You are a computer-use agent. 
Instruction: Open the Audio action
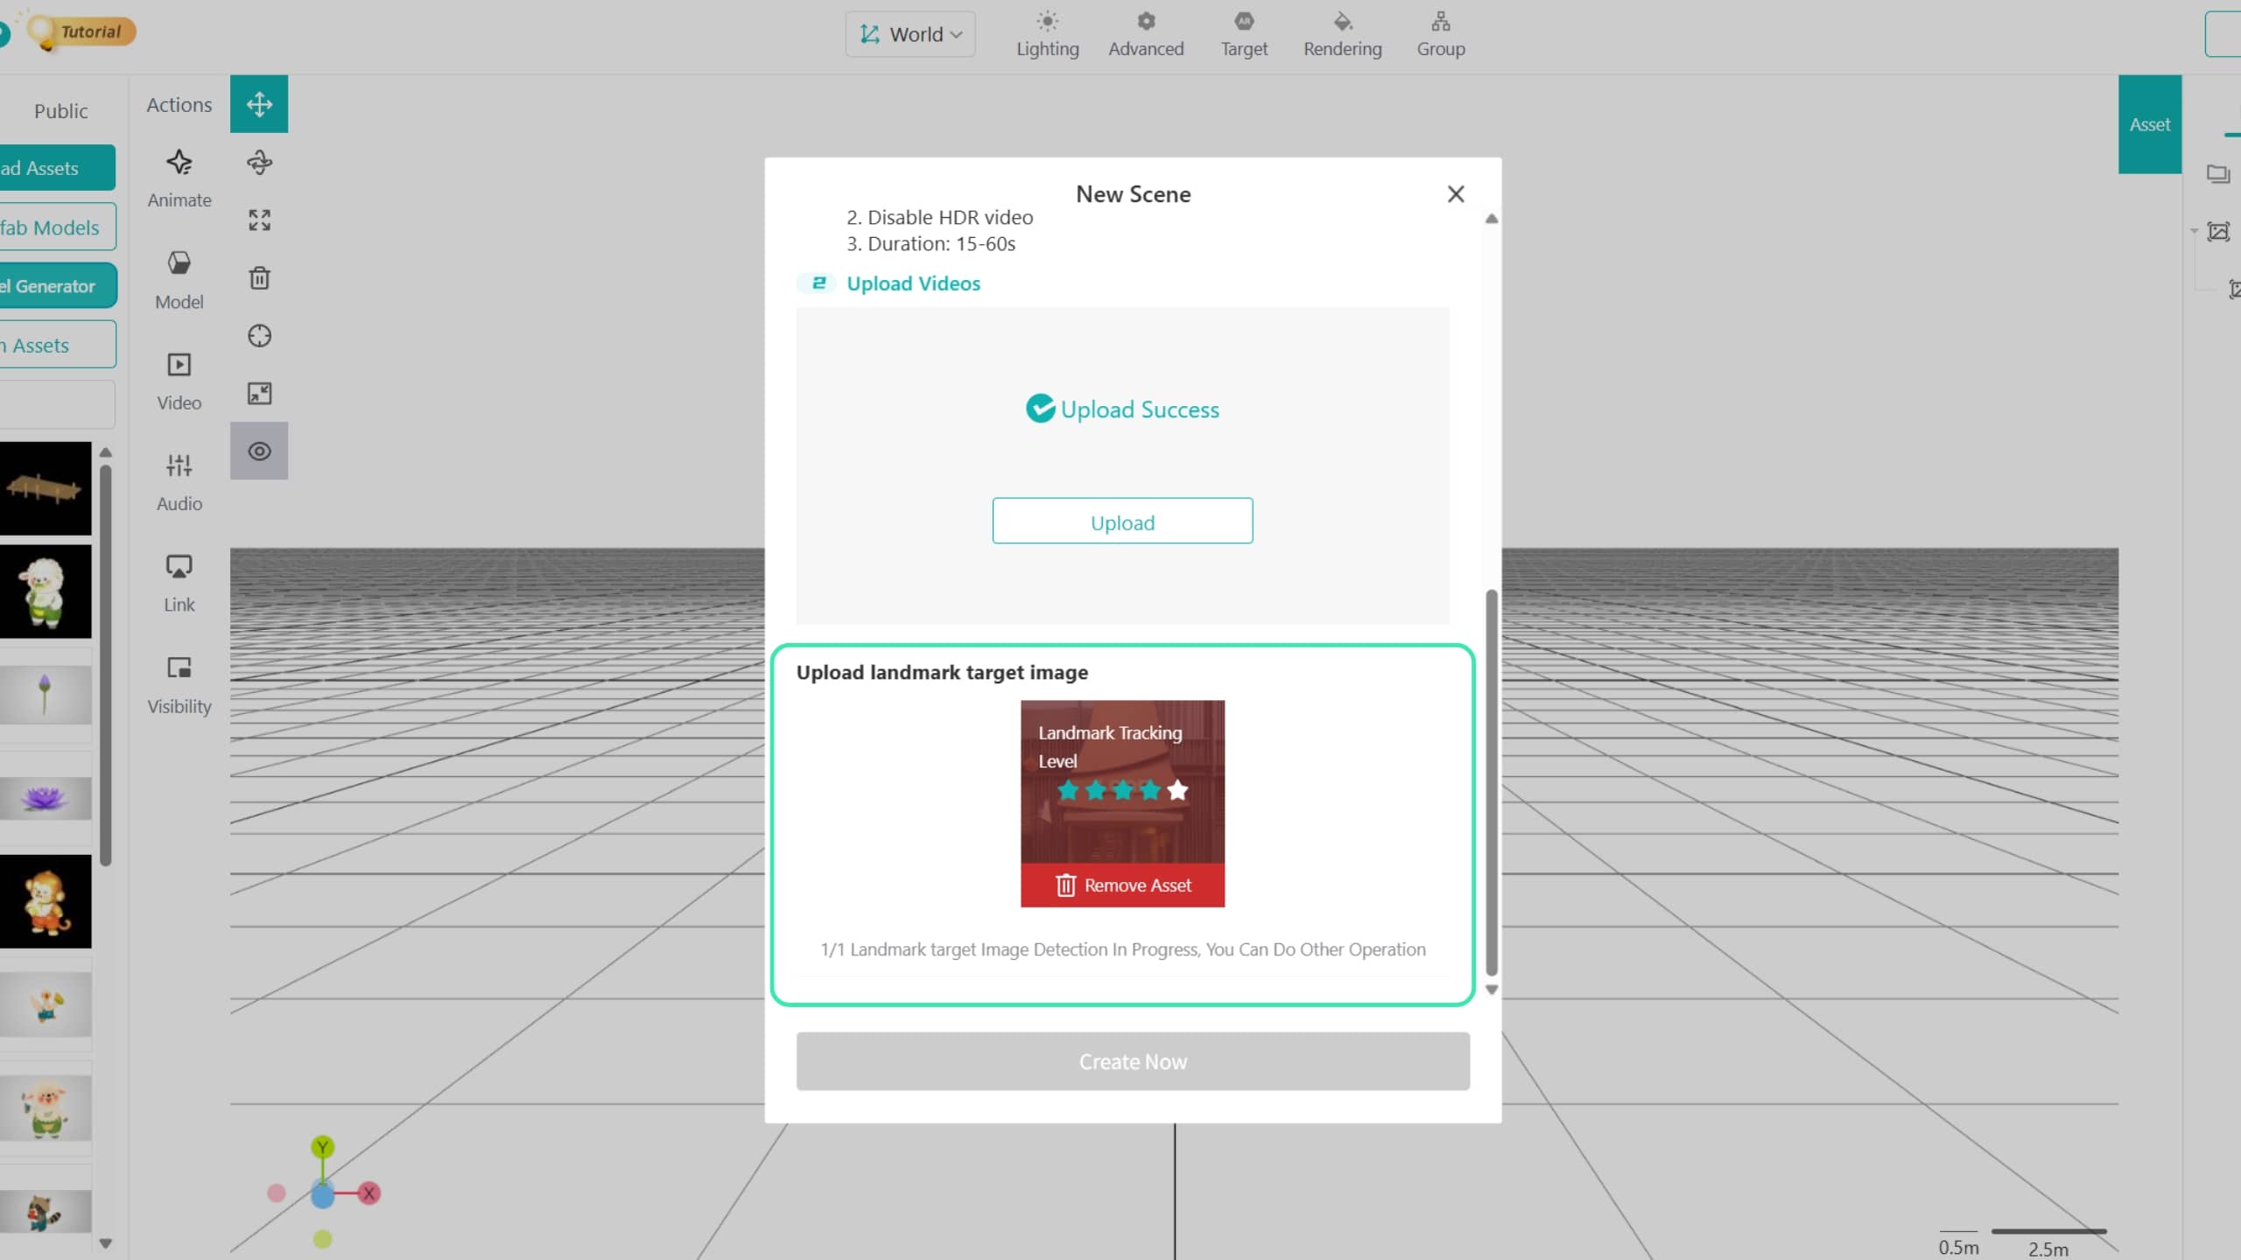click(x=179, y=482)
